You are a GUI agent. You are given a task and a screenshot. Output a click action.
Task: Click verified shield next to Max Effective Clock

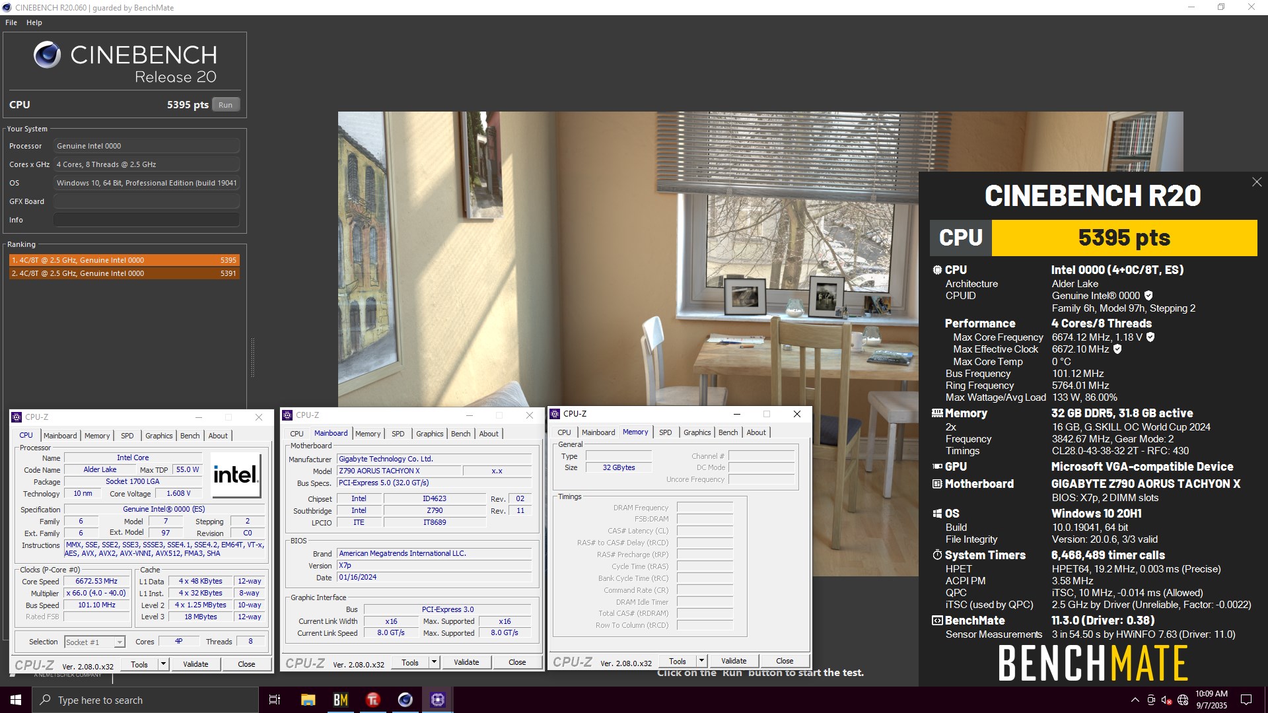tap(1117, 349)
